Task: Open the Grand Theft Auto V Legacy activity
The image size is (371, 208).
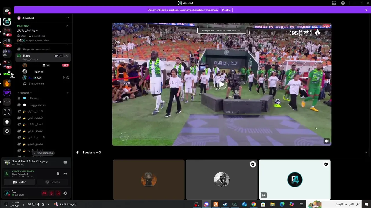Action: tap(30, 163)
